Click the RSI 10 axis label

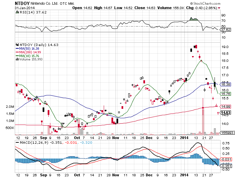[223, 38]
